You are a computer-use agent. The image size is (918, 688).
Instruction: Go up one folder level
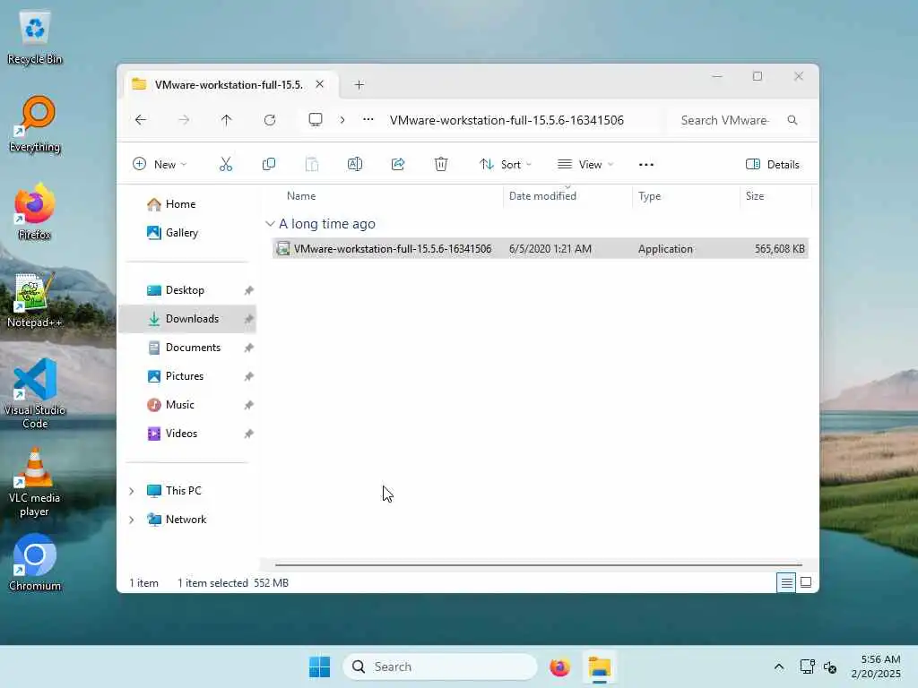pyautogui.click(x=227, y=120)
